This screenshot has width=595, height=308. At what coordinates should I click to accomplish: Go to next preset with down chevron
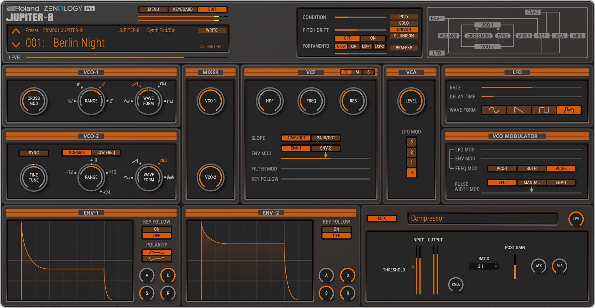coord(16,45)
